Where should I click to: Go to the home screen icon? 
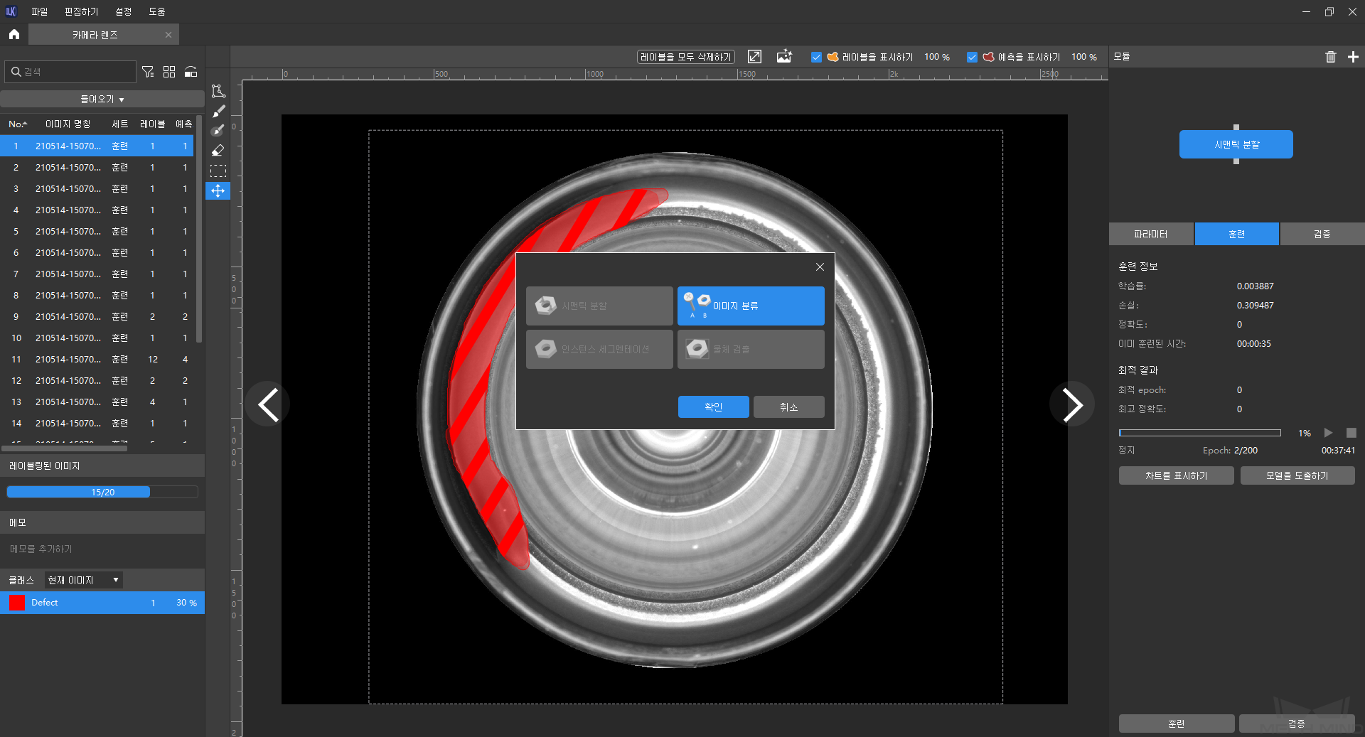(14, 34)
